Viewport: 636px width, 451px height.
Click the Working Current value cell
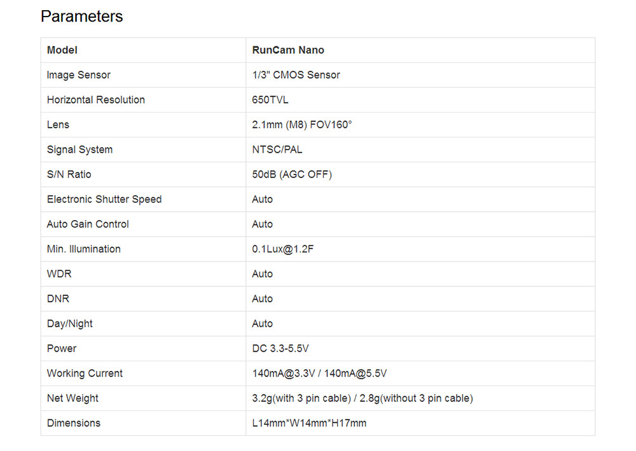point(420,373)
